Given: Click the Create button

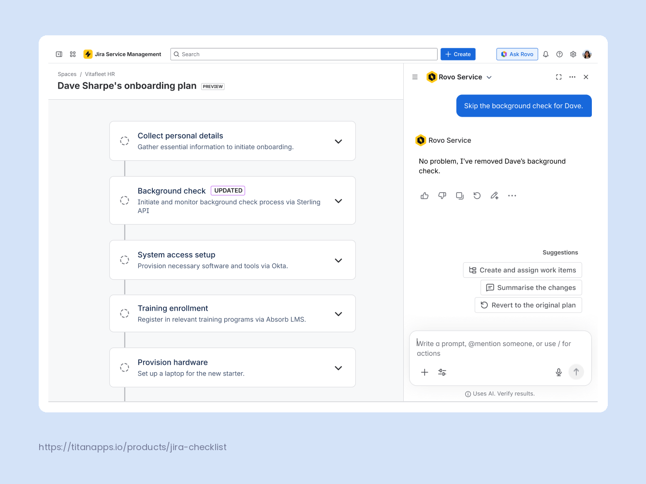Looking at the screenshot, I should pos(458,54).
